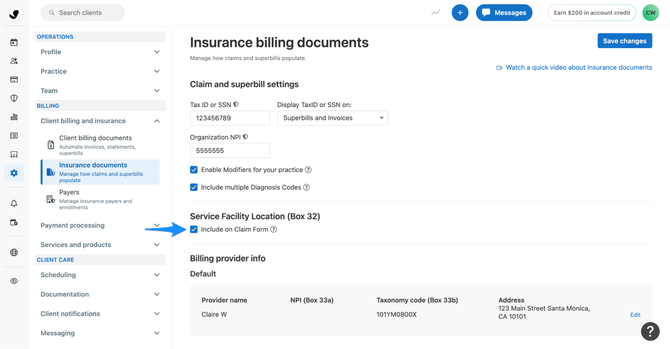The width and height of the screenshot is (670, 349).
Task: Edit the default billing provider info
Action: tap(635, 315)
